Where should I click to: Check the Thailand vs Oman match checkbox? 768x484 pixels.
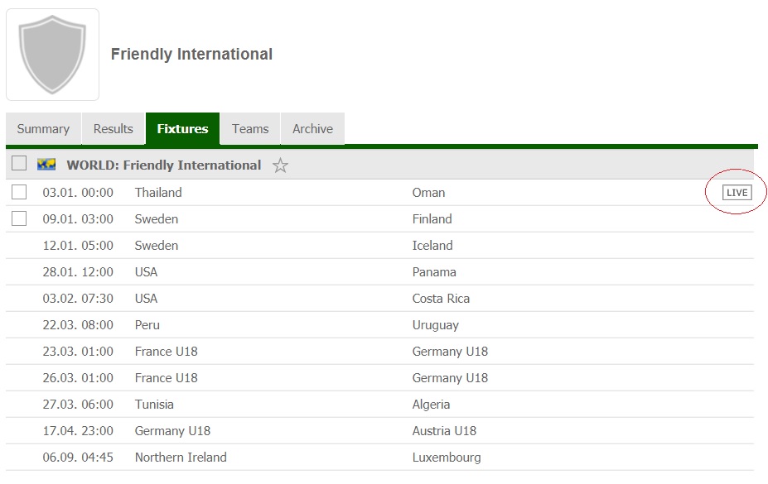(19, 193)
